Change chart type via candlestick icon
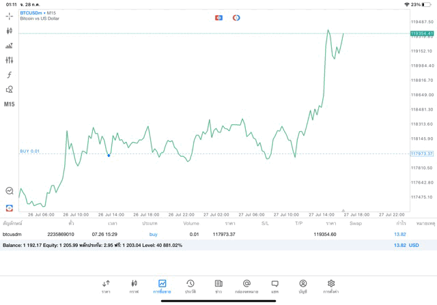Viewport: 437px width, 305px height. [x=10, y=31]
